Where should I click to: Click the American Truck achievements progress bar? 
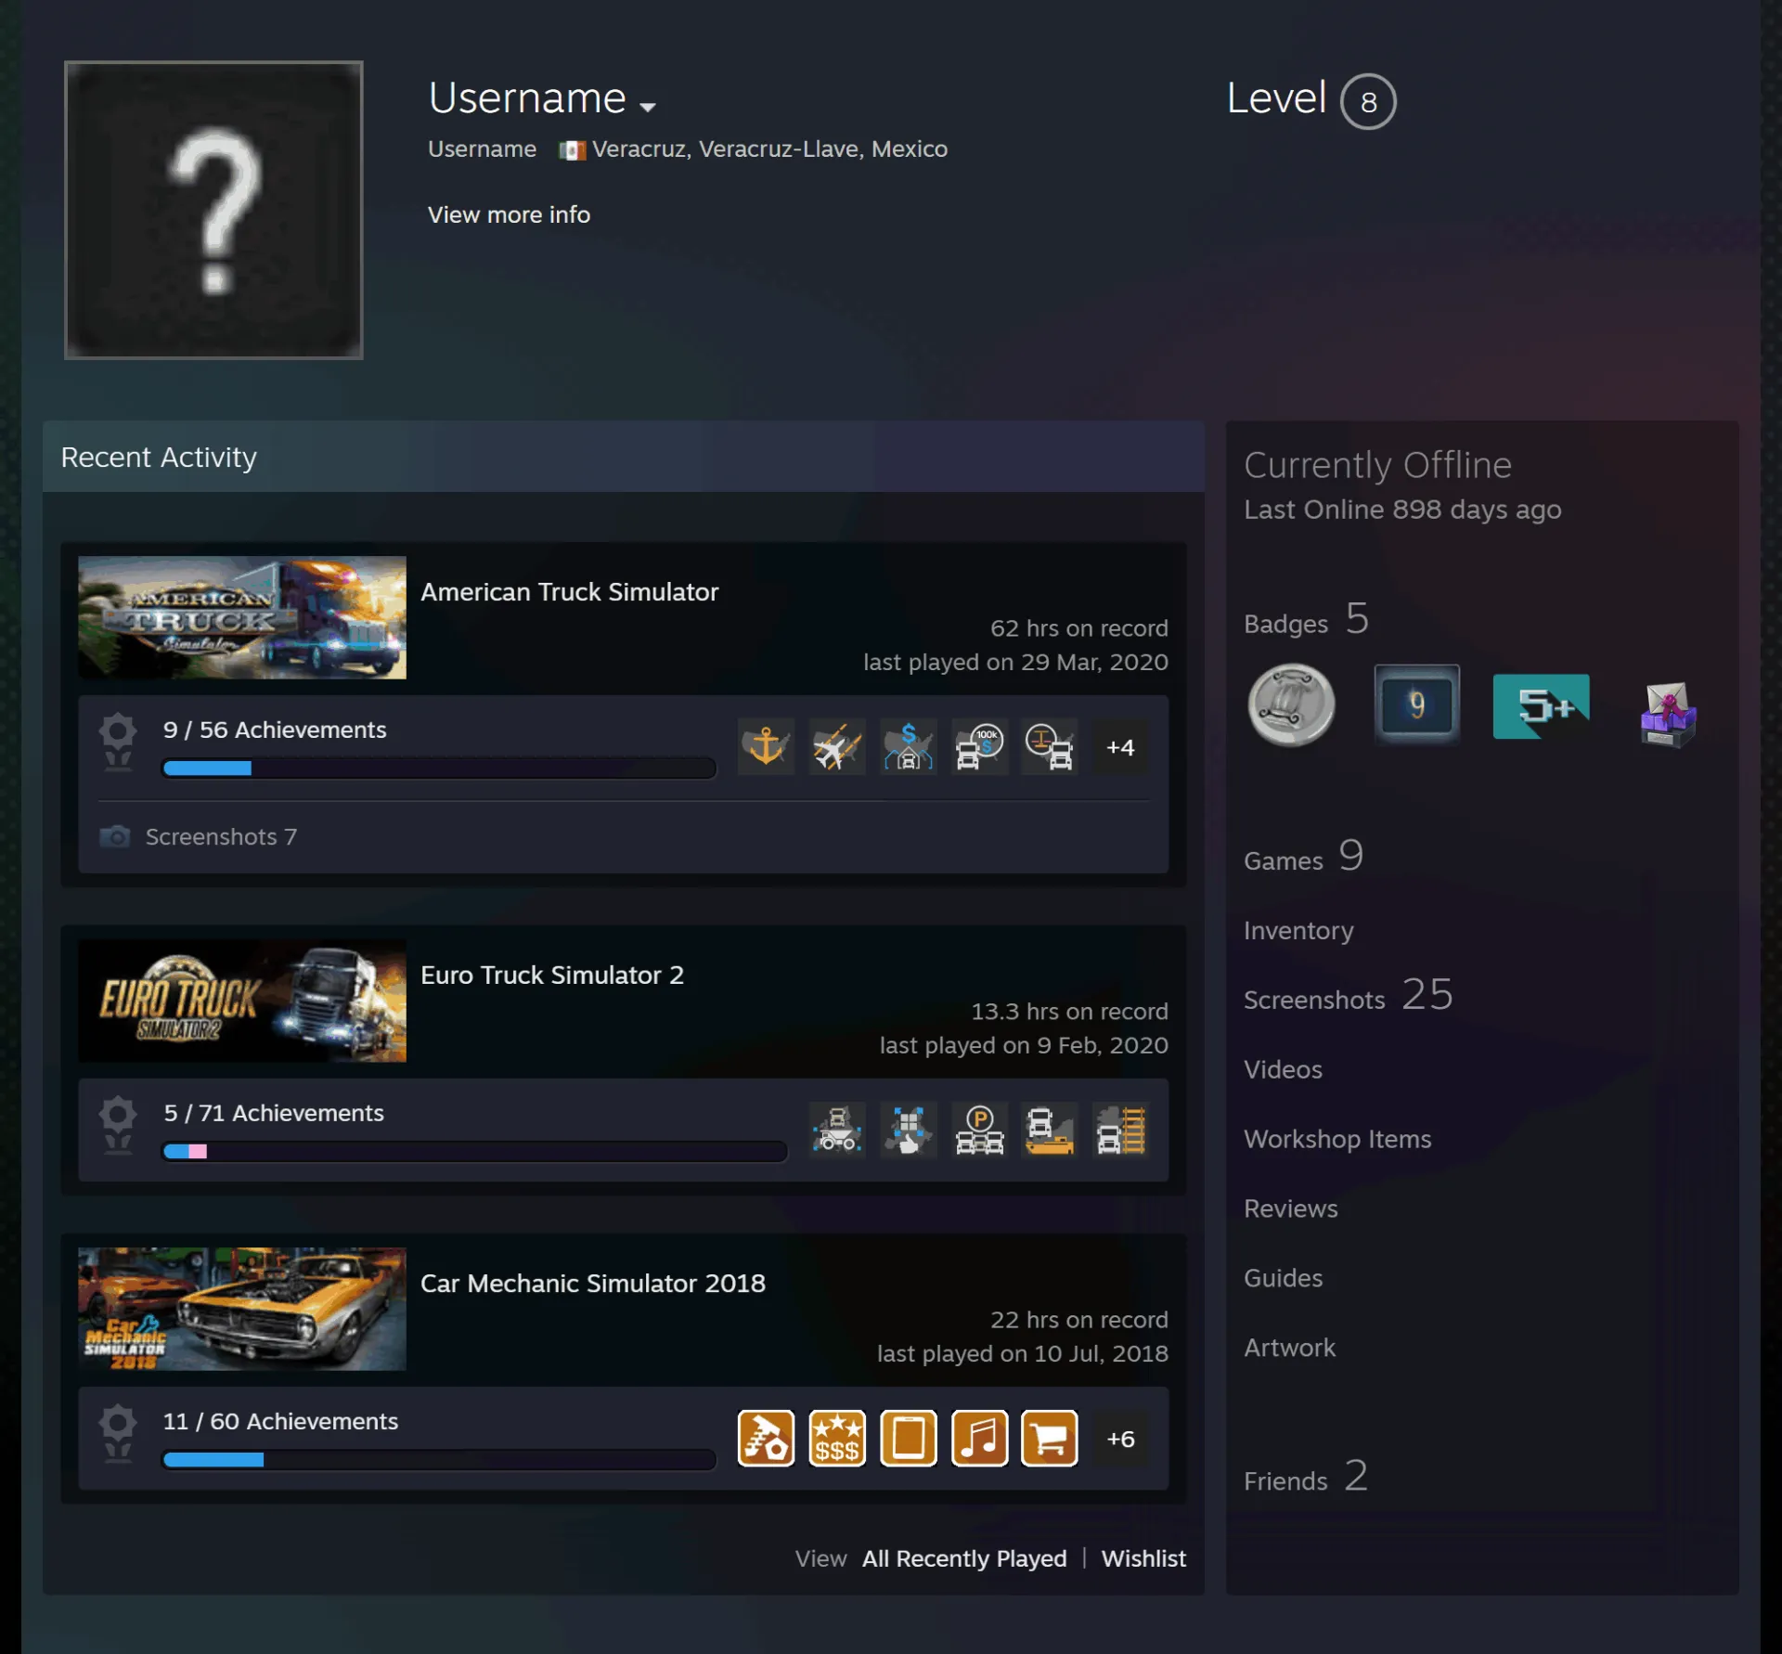click(439, 768)
